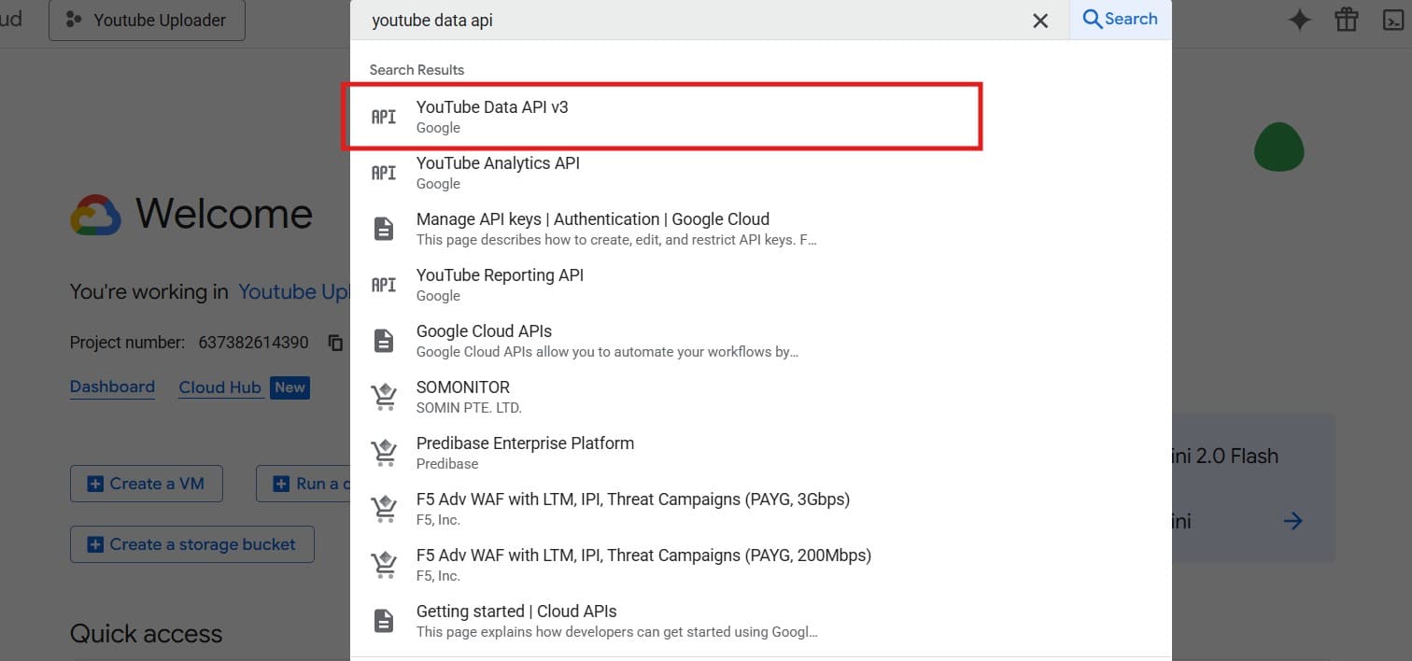Screen dimensions: 1412x661
Task: Click the Search Results heading
Action: coord(417,70)
